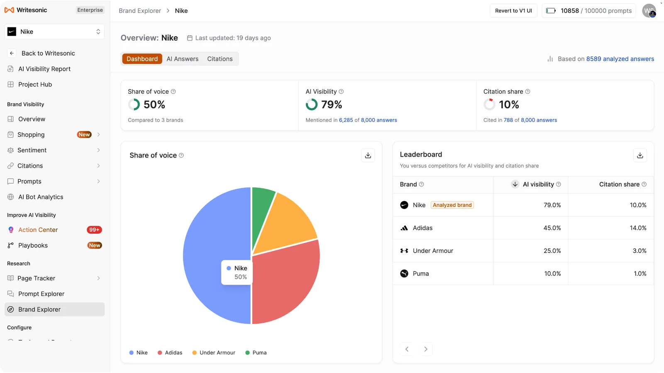Screen dimensions: 664x373
Task: Open the 6,285 mentioned answers link
Action: (346, 120)
